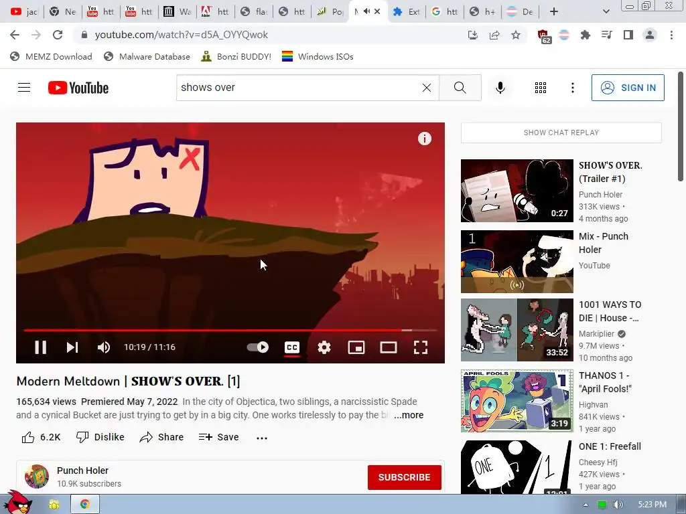Switch to theater mode
686x514 pixels.
[388, 347]
